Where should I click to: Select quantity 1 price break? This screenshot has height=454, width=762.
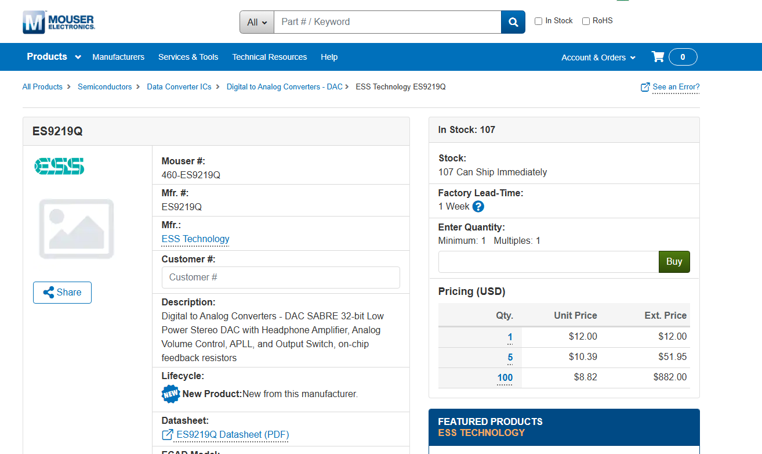(x=510, y=337)
